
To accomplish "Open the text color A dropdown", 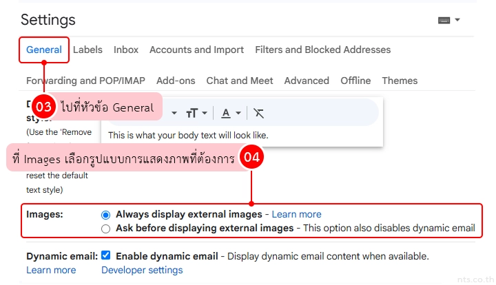I will pos(231,113).
